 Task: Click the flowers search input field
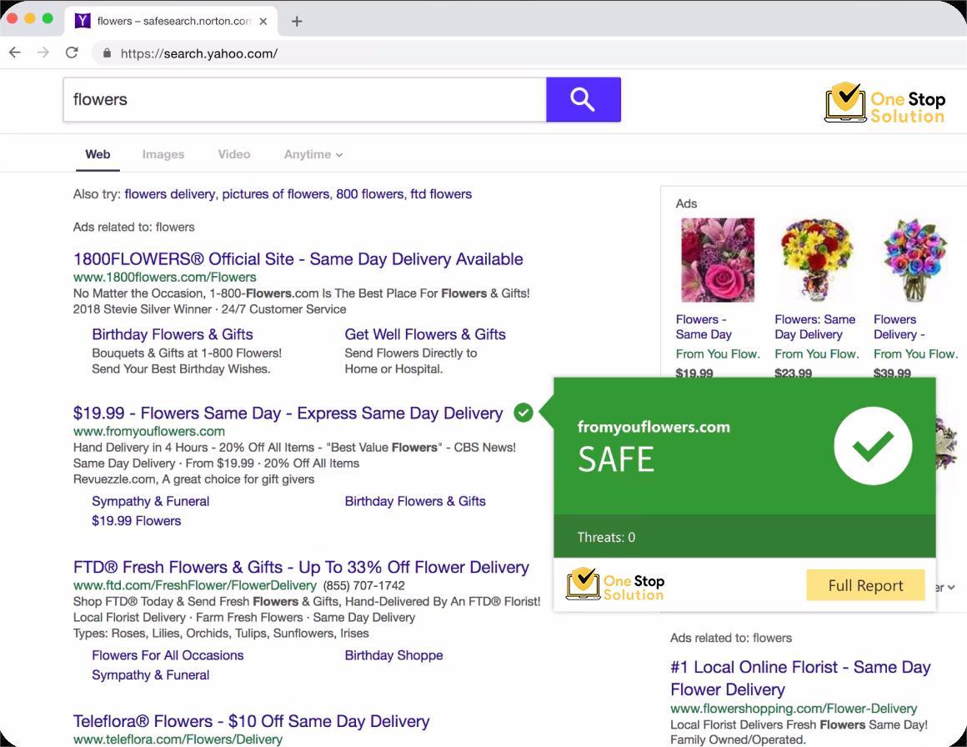coord(304,99)
